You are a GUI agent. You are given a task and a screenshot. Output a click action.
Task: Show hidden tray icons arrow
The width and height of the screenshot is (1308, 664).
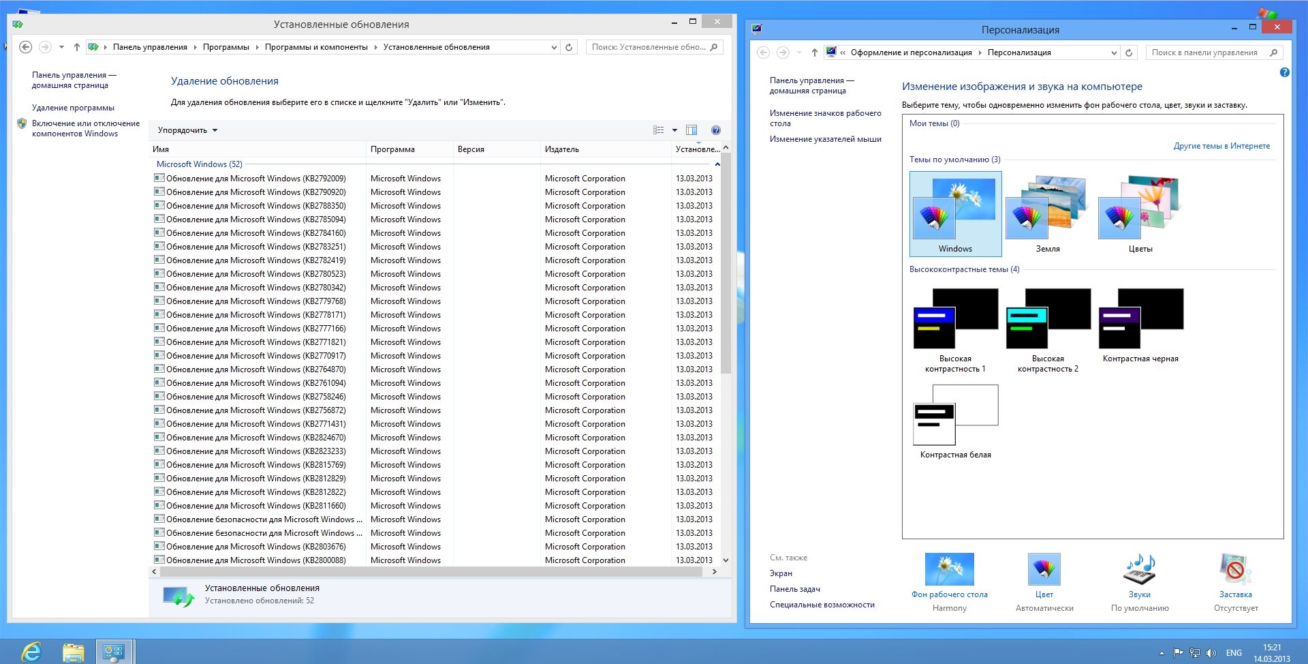[1162, 653]
